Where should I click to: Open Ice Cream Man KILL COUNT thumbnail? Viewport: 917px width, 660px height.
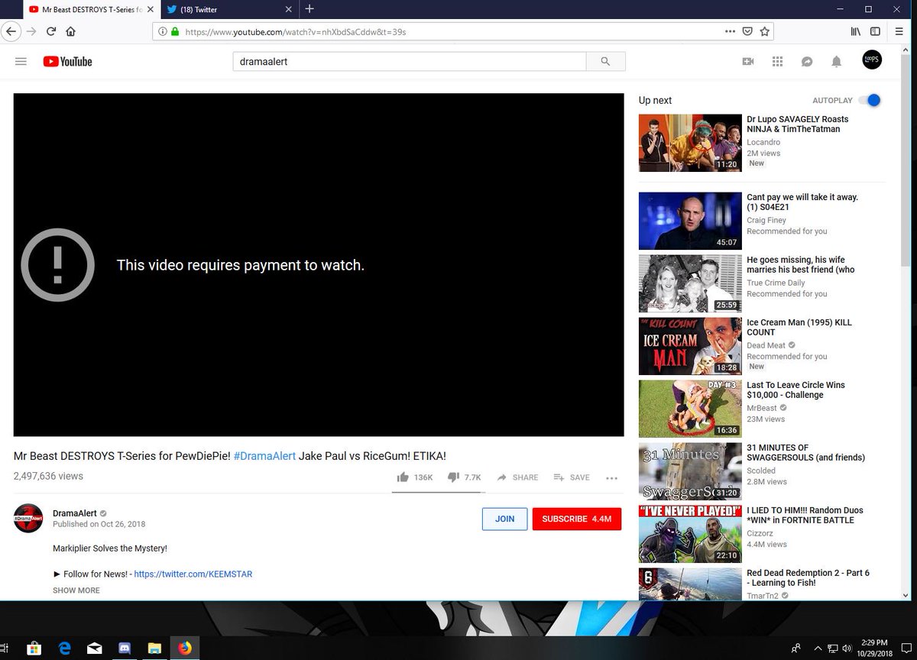point(690,347)
